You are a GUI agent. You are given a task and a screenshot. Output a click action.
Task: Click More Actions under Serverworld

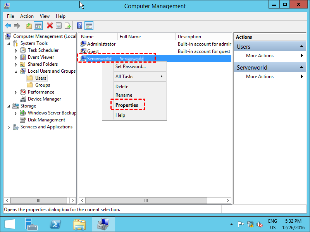tap(260, 77)
